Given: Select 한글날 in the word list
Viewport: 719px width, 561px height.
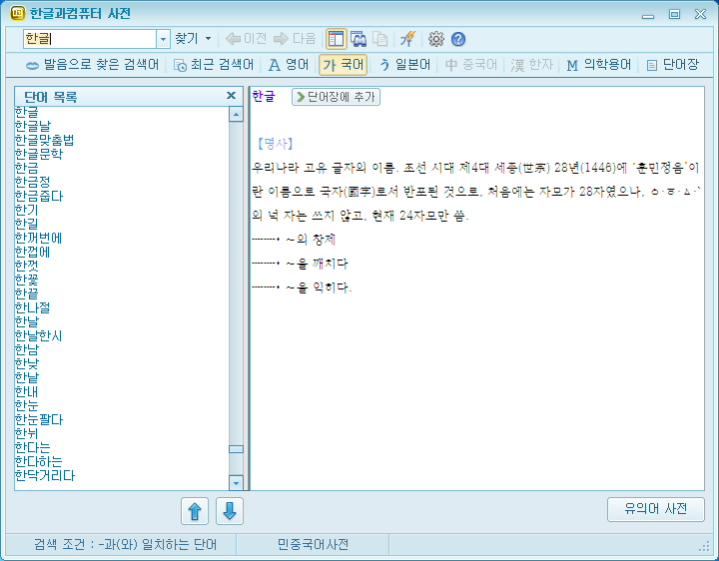Looking at the screenshot, I should (33, 126).
